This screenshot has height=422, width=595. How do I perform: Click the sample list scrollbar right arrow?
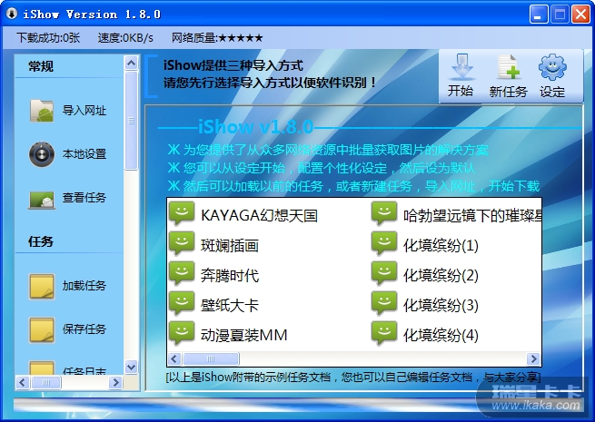[x=533, y=358]
